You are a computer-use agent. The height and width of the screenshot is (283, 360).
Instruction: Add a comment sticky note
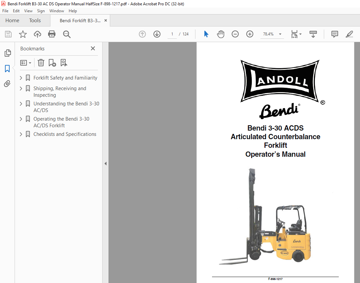point(335,34)
